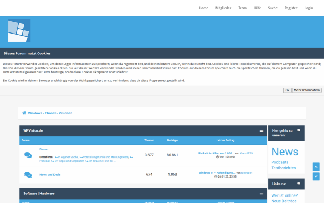Click the forum logo in the blue header
The width and height of the screenshot is (324, 203).
point(19,30)
